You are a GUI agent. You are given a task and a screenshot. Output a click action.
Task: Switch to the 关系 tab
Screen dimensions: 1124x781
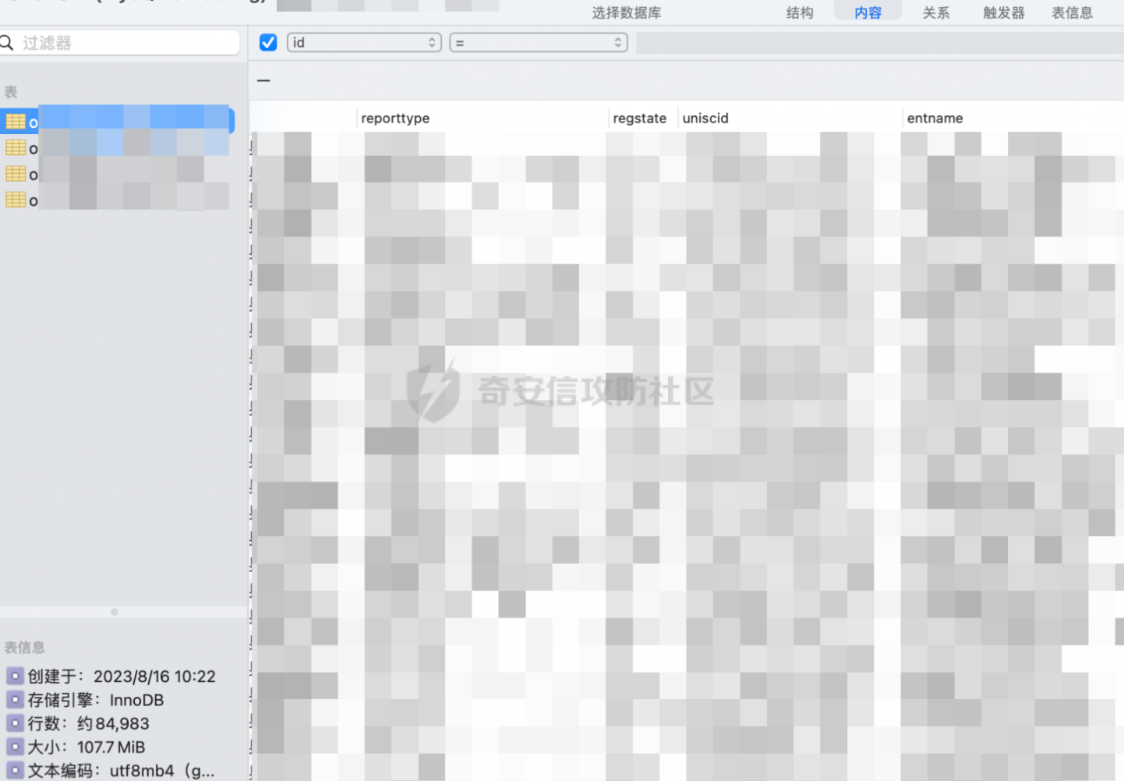pyautogui.click(x=936, y=12)
